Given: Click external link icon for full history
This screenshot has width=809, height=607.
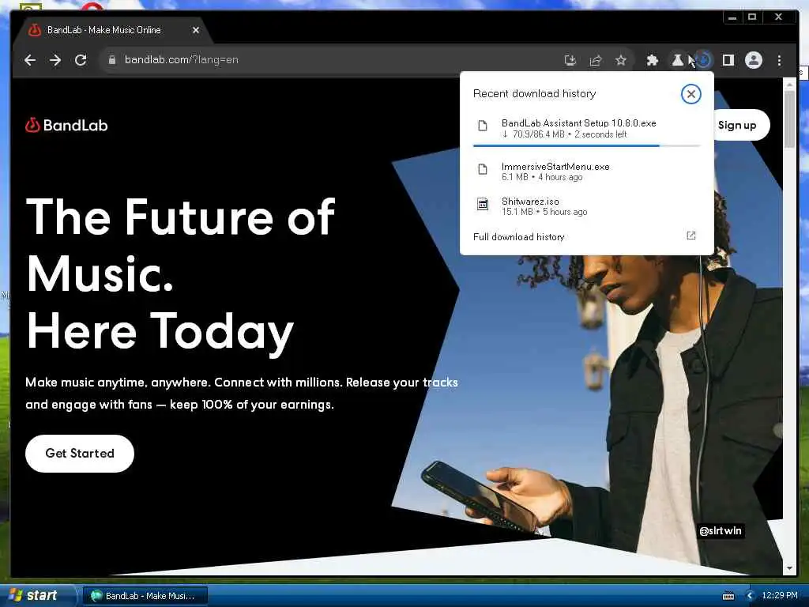Looking at the screenshot, I should pos(690,236).
